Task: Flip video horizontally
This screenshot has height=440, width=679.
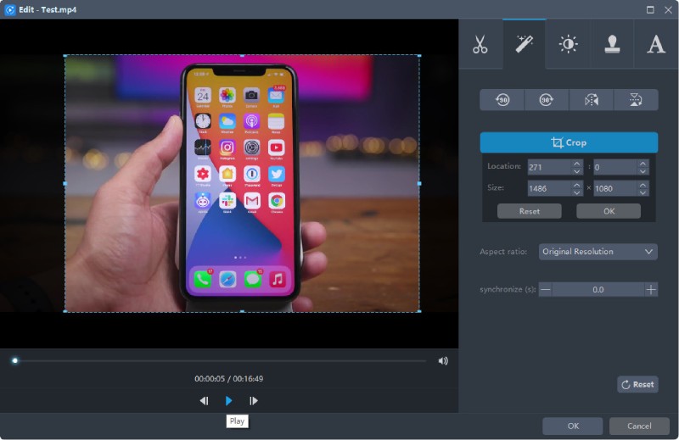Action: point(591,100)
